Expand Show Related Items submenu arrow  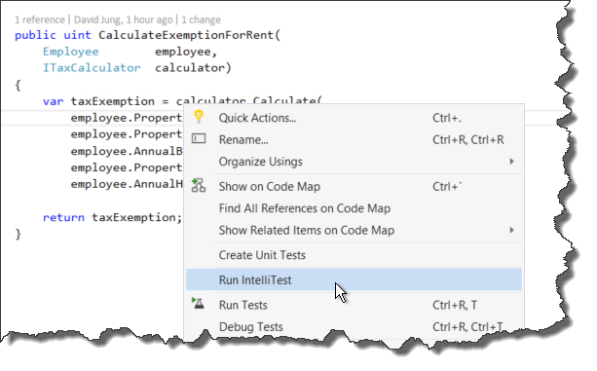[x=511, y=230]
